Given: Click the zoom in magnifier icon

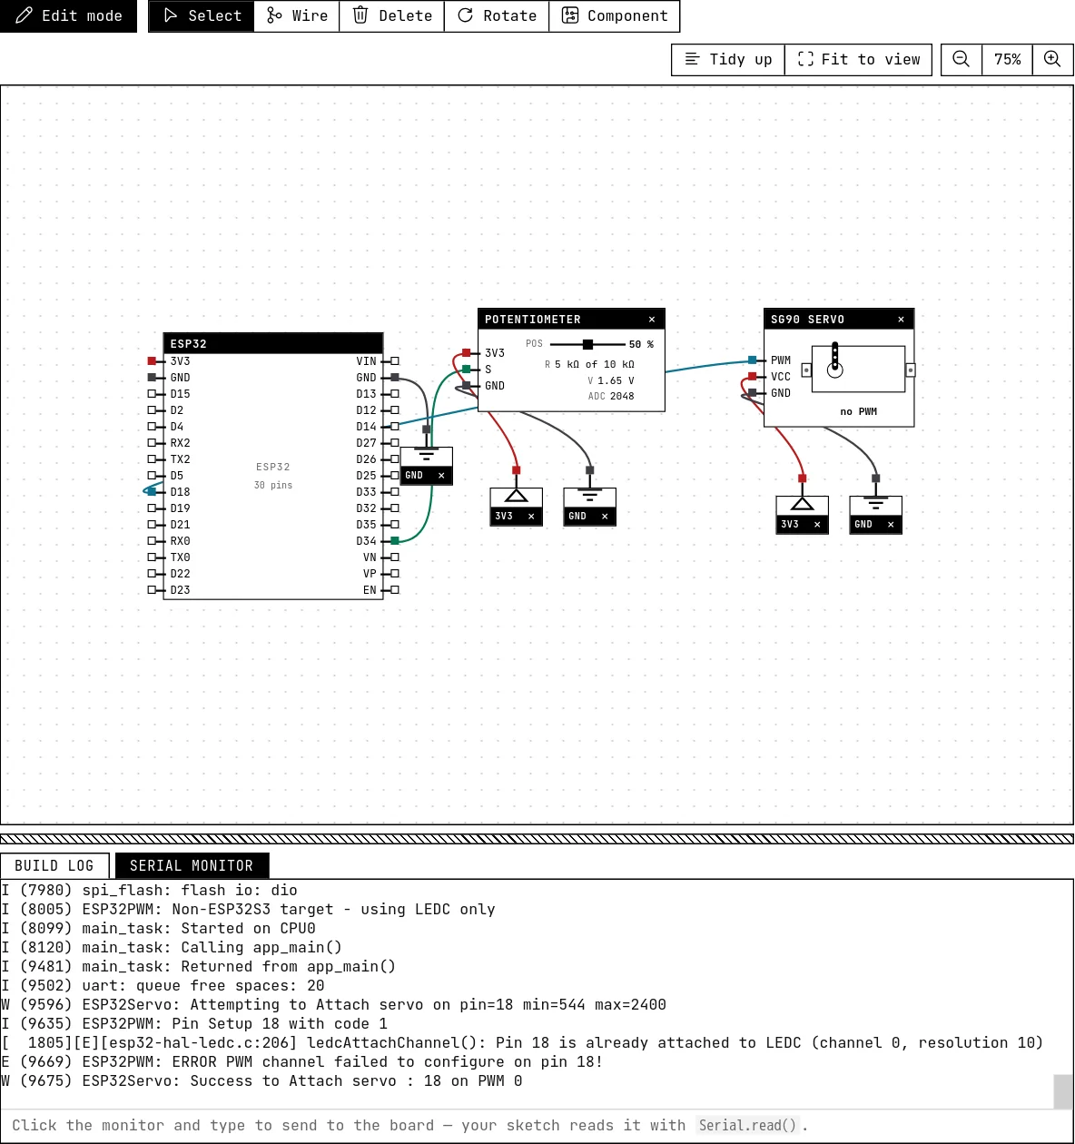Looking at the screenshot, I should coord(1052,59).
